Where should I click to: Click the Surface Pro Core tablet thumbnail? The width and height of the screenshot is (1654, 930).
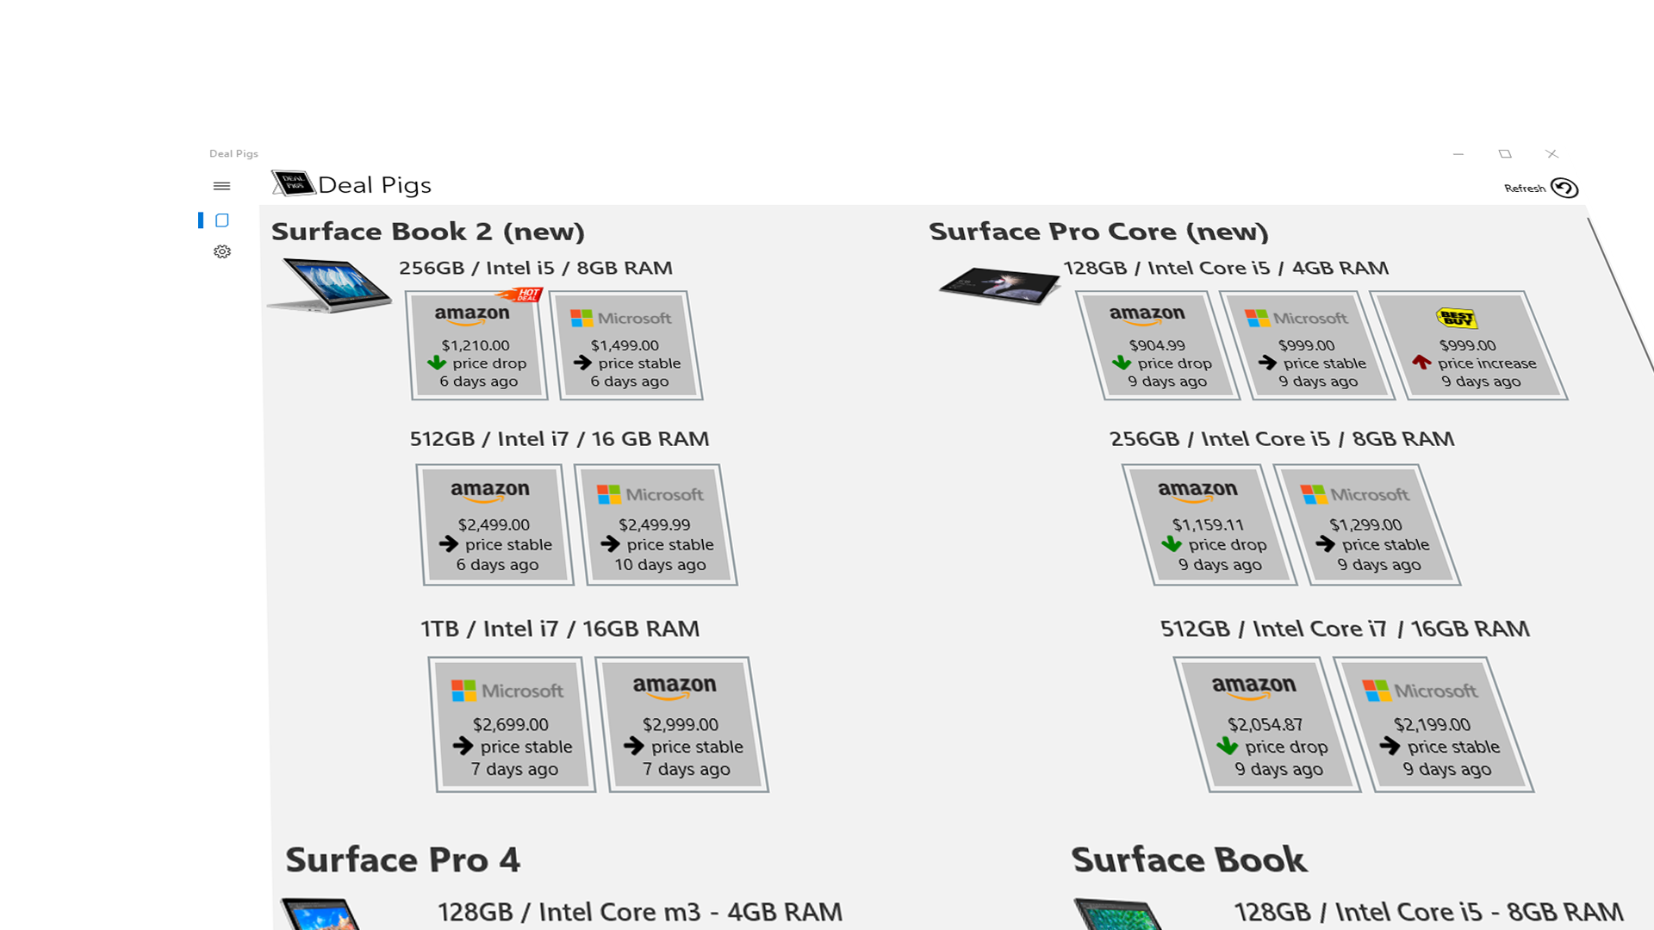pos(999,284)
